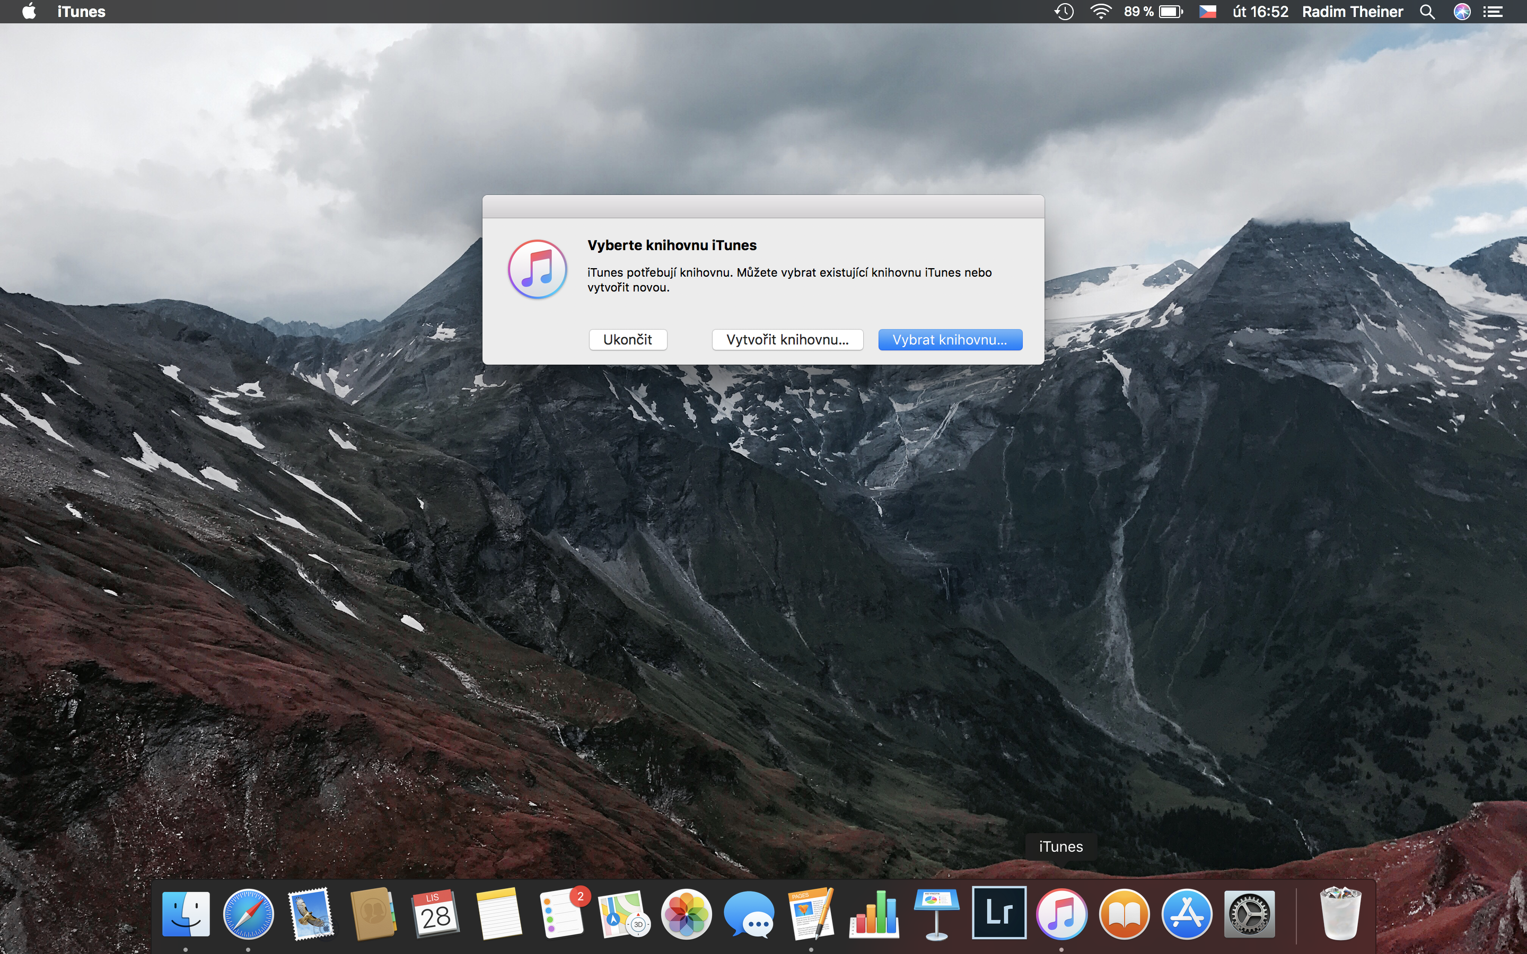Open System Preferences gear in dock
This screenshot has height=954, width=1527.
click(1249, 914)
